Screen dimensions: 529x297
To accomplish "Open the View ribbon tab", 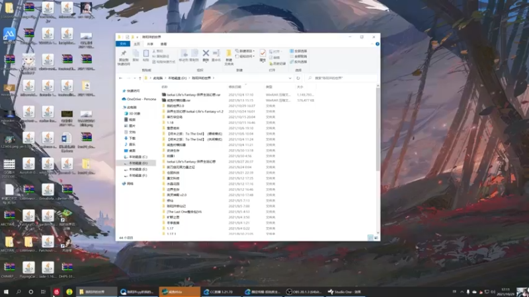I will (x=163, y=44).
